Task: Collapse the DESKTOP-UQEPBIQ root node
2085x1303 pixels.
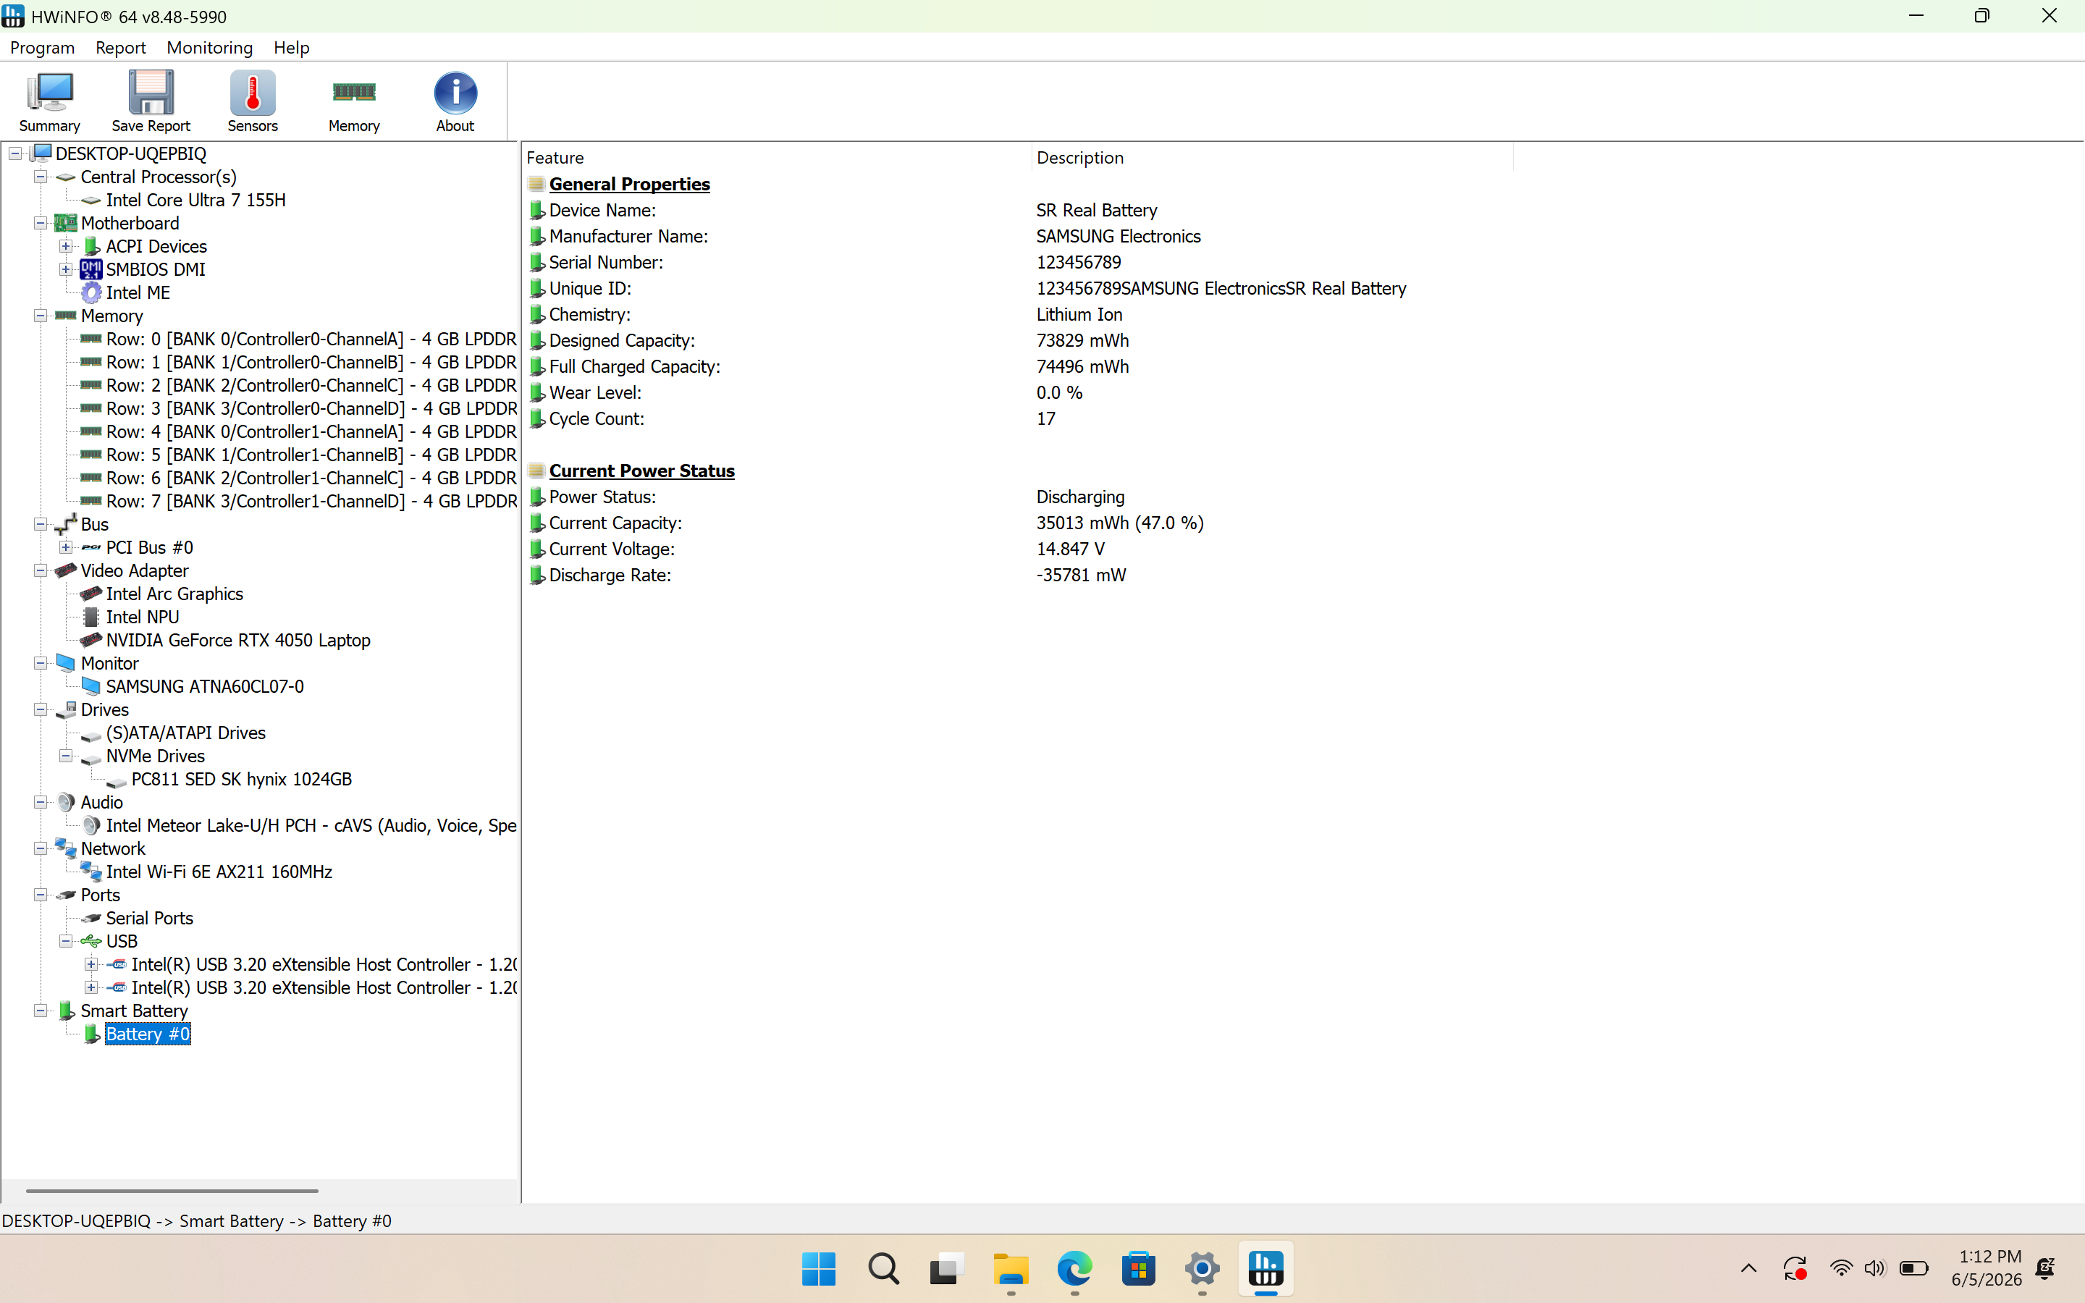Action: (x=15, y=153)
